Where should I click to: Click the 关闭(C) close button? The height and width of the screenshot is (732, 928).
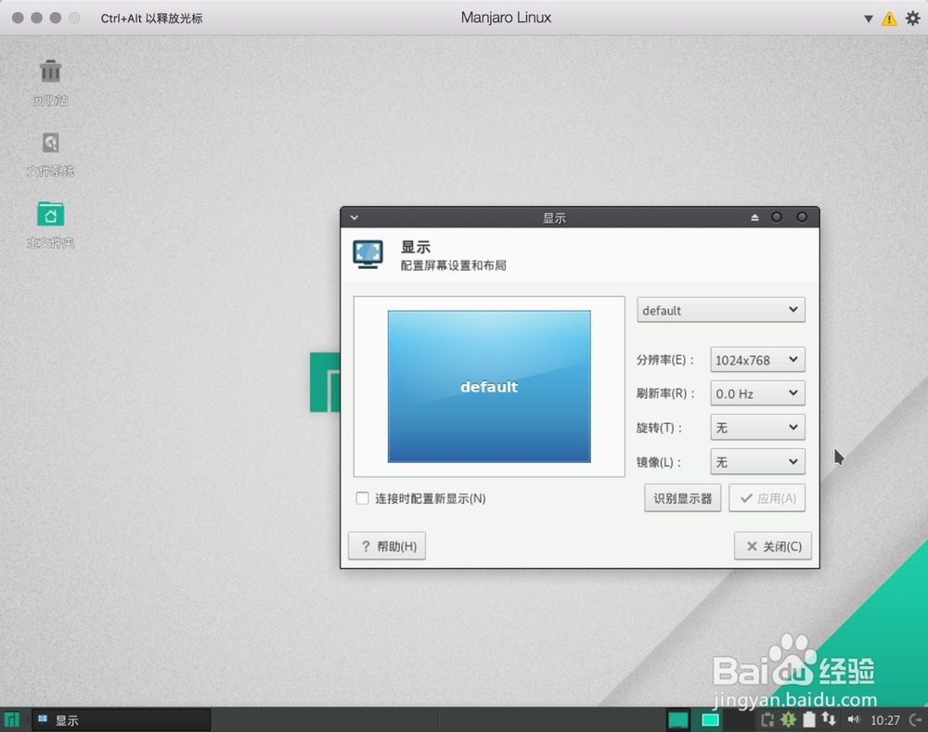tap(773, 546)
